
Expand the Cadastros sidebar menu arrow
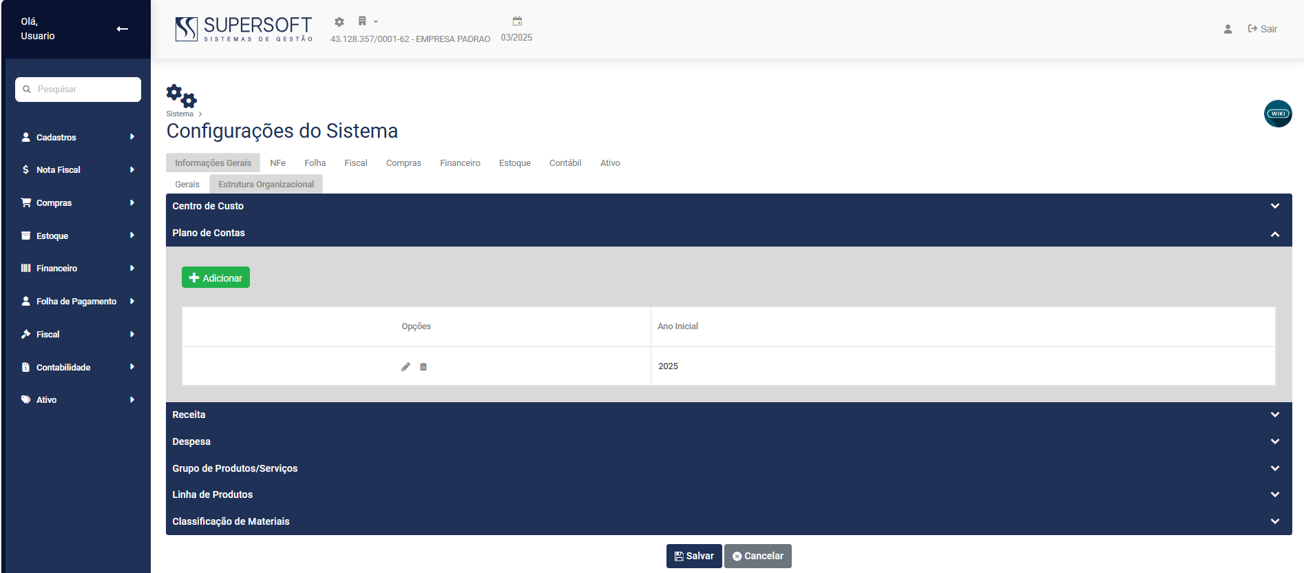click(x=132, y=137)
